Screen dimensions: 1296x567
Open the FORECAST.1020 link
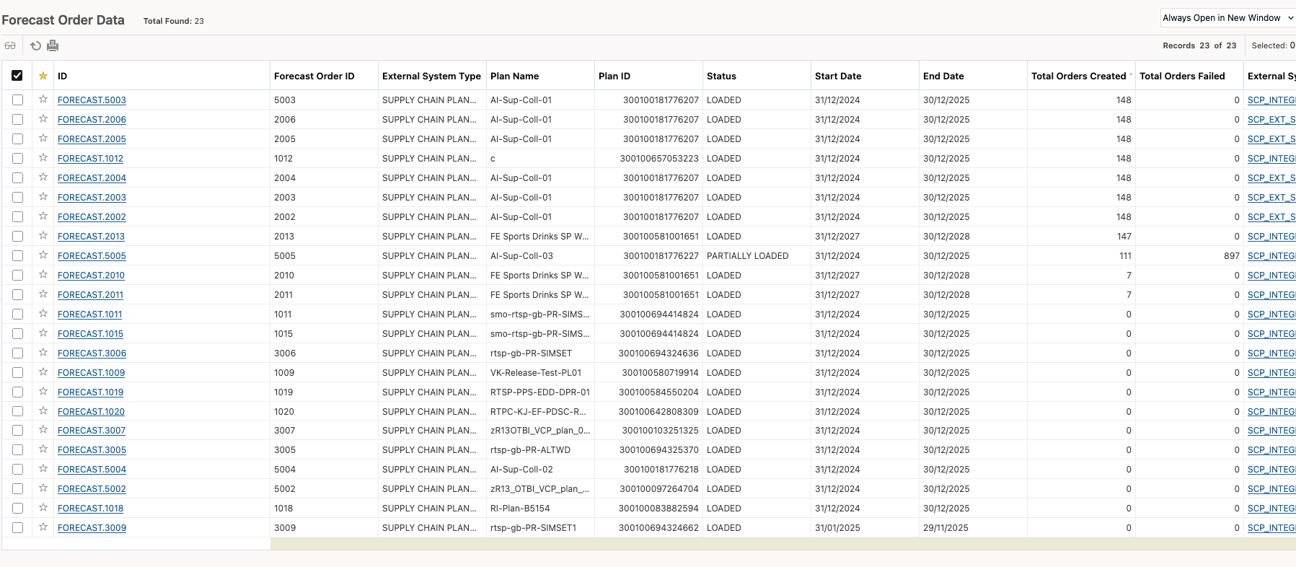pos(91,412)
